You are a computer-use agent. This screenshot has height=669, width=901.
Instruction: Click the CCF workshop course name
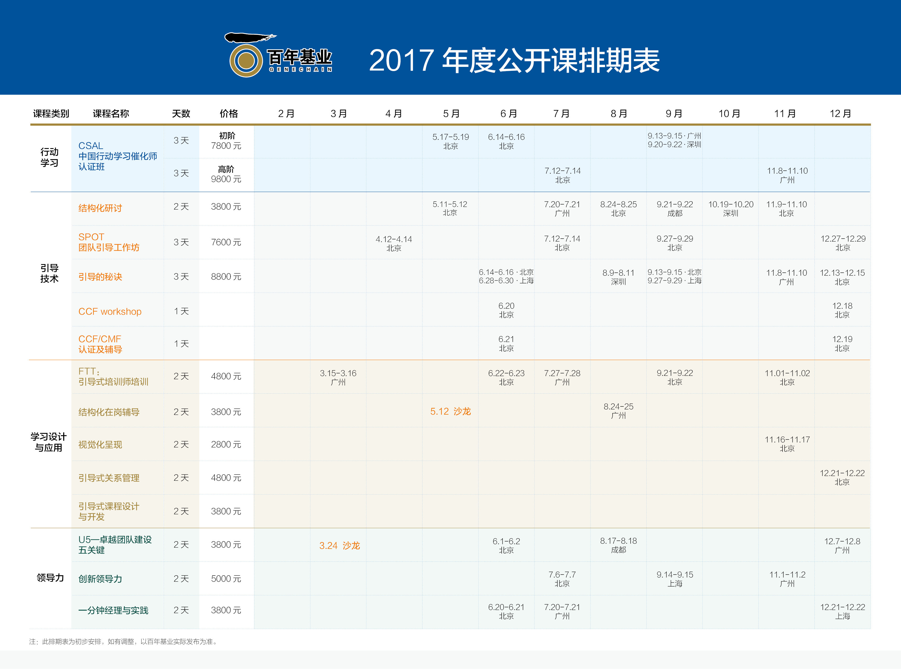point(110,311)
